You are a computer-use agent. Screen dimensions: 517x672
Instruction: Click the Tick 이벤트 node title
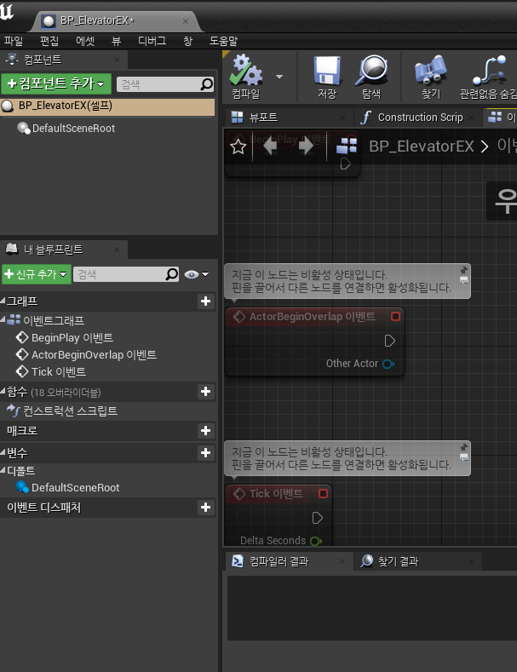pos(276,494)
